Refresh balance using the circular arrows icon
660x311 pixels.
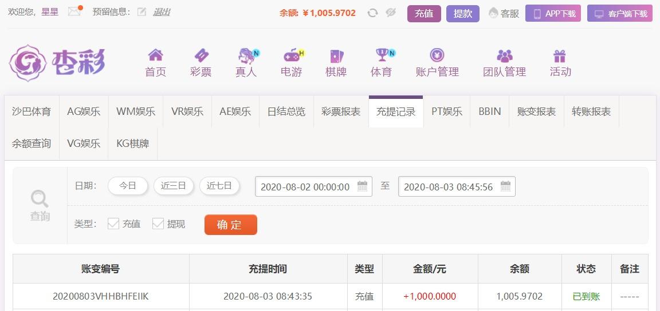372,13
